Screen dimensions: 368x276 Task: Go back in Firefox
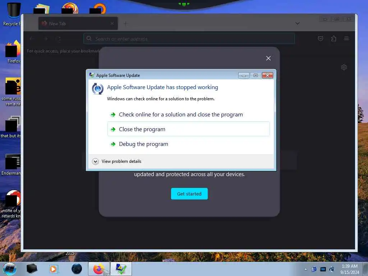point(32,38)
